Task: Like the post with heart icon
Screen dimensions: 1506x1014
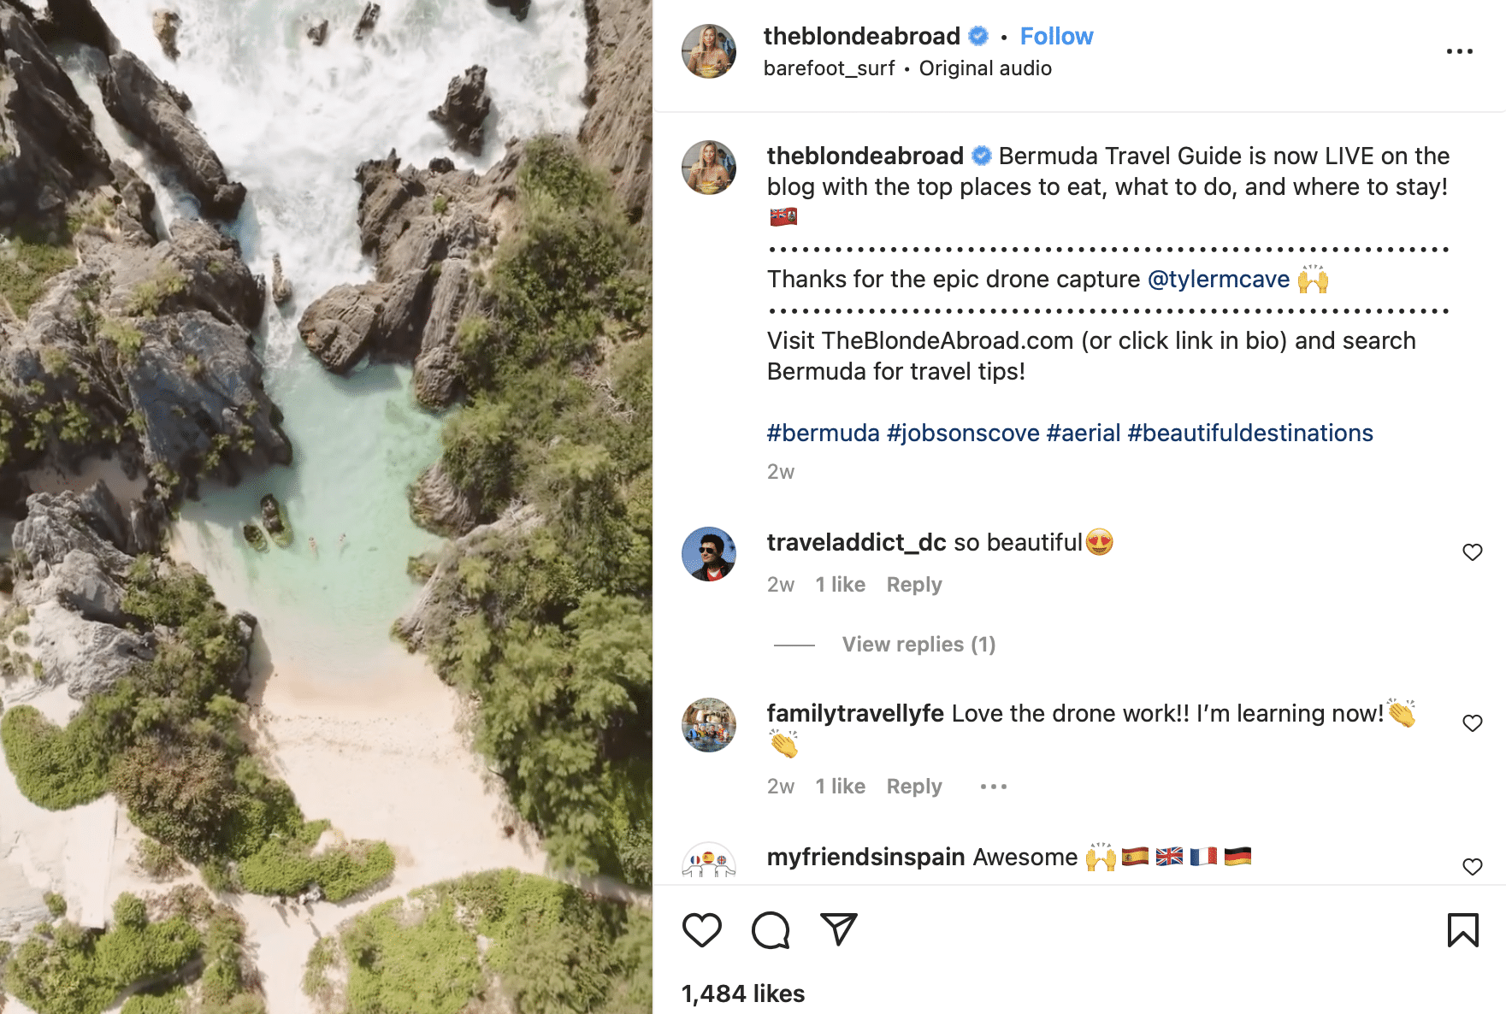Action: tap(701, 930)
